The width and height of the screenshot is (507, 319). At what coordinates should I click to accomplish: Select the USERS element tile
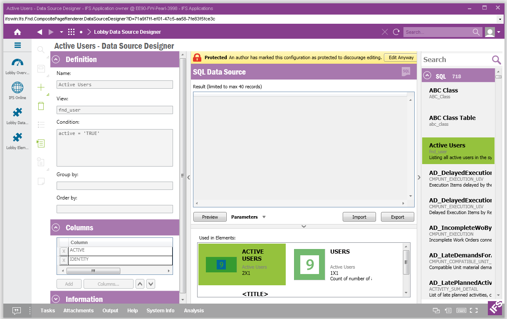coord(333,264)
